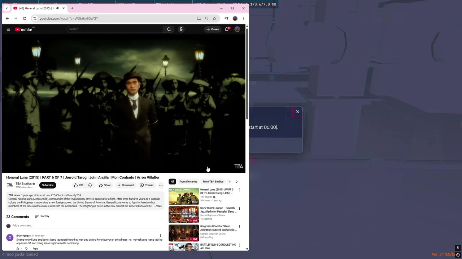Screen dimensions: 462x259
Task: Open Chrome three-dot menu
Action: coord(244,18)
